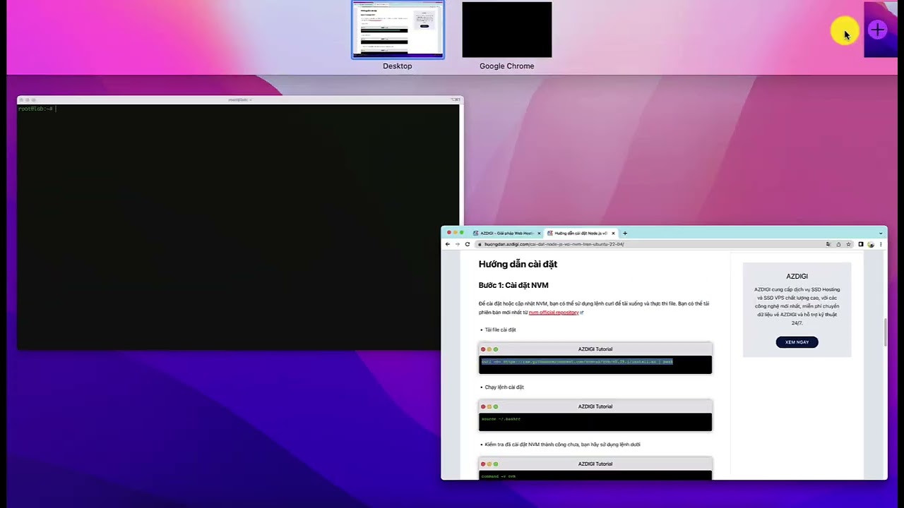
Task: Click the Tải file cài đặt bullet text
Action: [500, 329]
